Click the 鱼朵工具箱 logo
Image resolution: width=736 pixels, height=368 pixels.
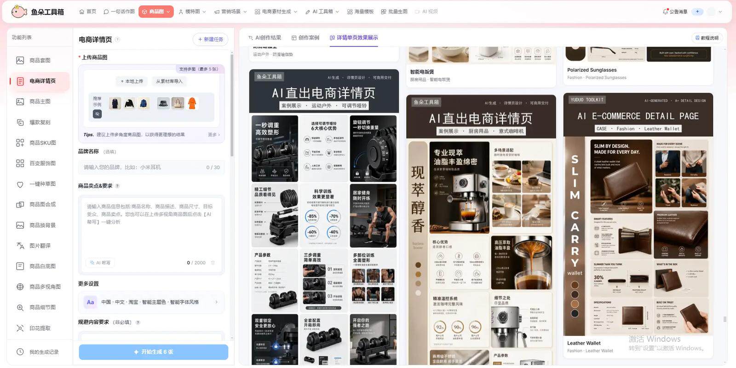(38, 11)
